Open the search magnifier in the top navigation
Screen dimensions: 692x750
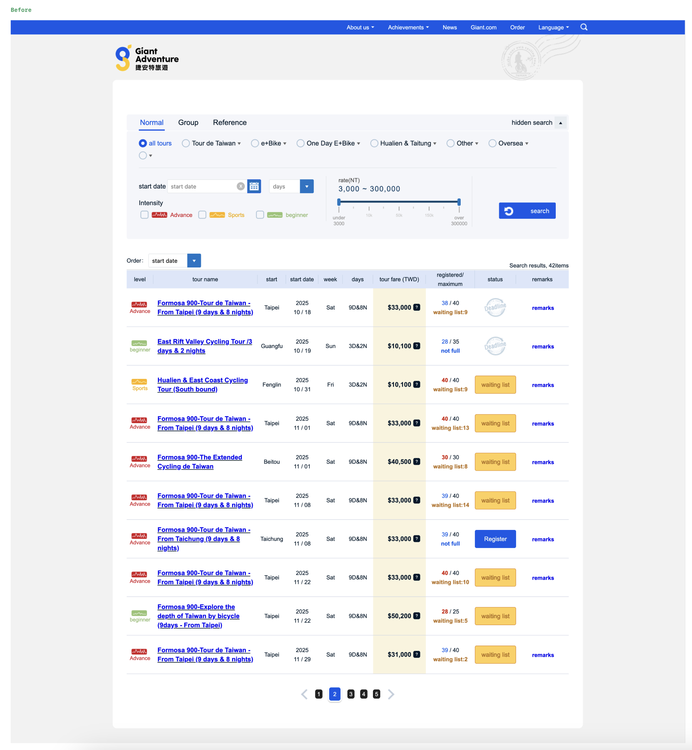(x=584, y=27)
